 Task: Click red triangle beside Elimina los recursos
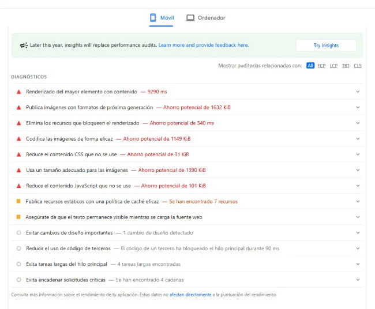18,123
